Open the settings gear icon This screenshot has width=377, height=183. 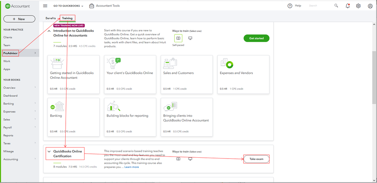click(358, 6)
